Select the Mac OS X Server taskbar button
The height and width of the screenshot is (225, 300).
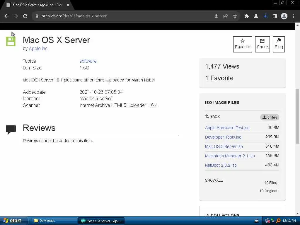[x=101, y=221]
